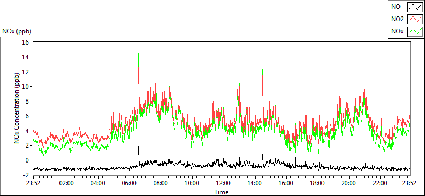Viewport: 425px width, 196px height.
Task: Click the NOx Concentration (ppb) axis label
Action: (x=17, y=108)
